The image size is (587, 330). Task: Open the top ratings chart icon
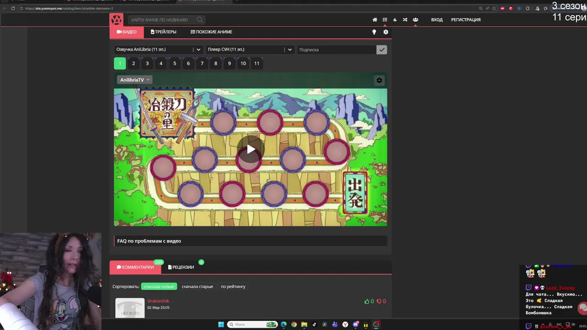395,20
